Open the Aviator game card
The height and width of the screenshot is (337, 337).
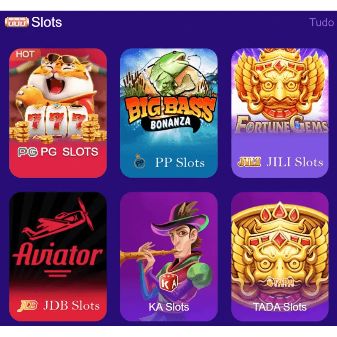click(x=58, y=257)
